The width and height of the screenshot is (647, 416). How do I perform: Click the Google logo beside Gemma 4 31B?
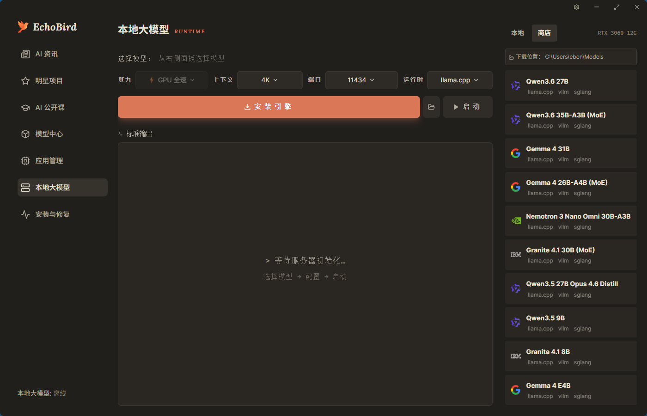pyautogui.click(x=516, y=153)
